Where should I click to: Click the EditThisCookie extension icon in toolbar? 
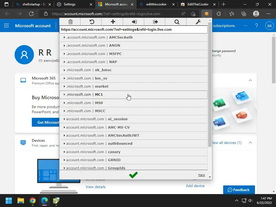coord(207,14)
